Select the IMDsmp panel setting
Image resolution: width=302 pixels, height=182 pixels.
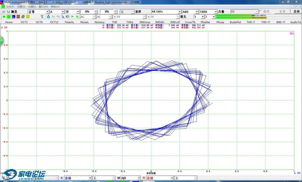[x=145, y=22]
